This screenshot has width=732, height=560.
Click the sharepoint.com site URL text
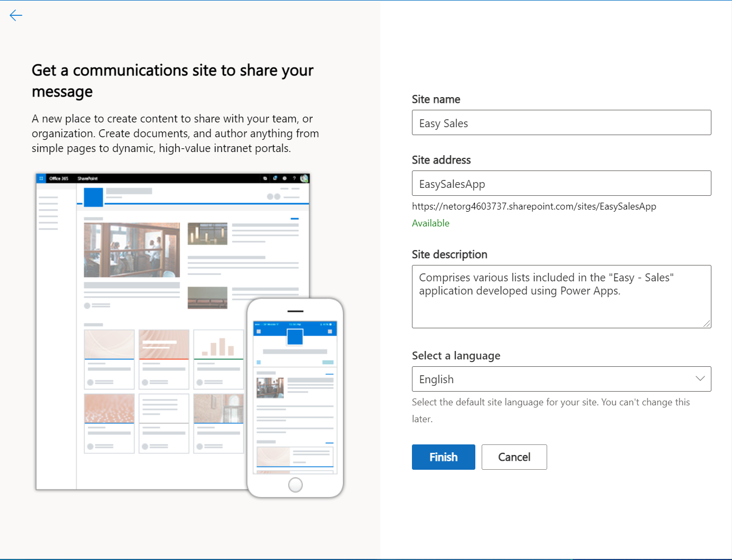point(534,206)
